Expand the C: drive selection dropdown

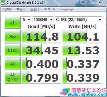pyautogui.click(x=79, y=20)
